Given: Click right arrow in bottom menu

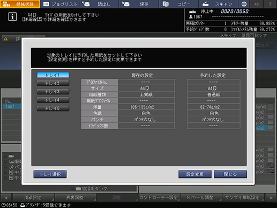Looking at the screenshot, I should click(x=271, y=198).
